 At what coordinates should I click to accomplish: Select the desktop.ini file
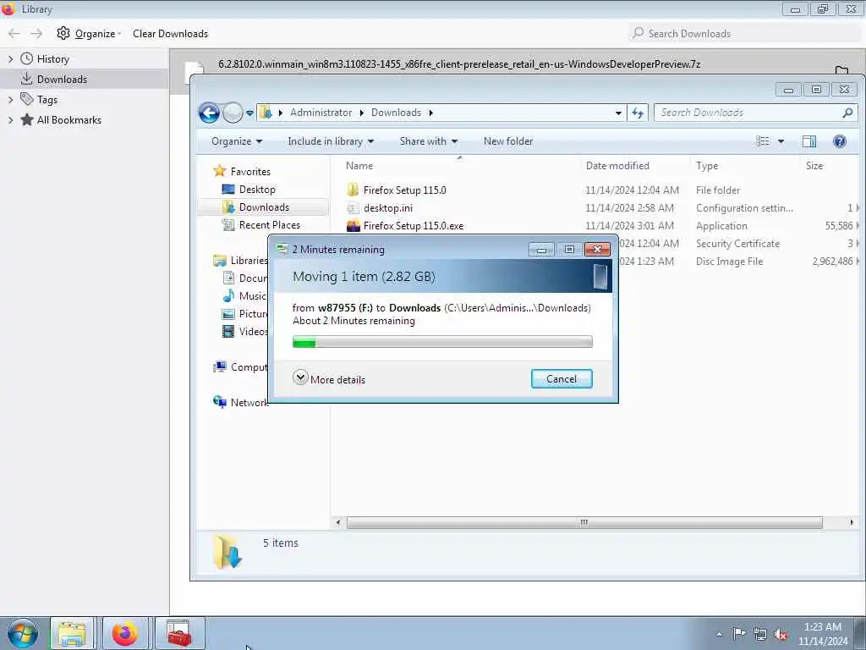click(x=387, y=208)
